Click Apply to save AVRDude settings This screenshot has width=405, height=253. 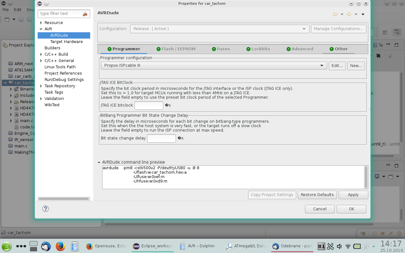point(353,195)
